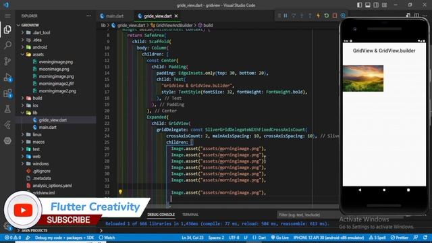The height and width of the screenshot is (243, 432).
Task: Click the hamburger menu icon
Action: (x=7, y=16)
